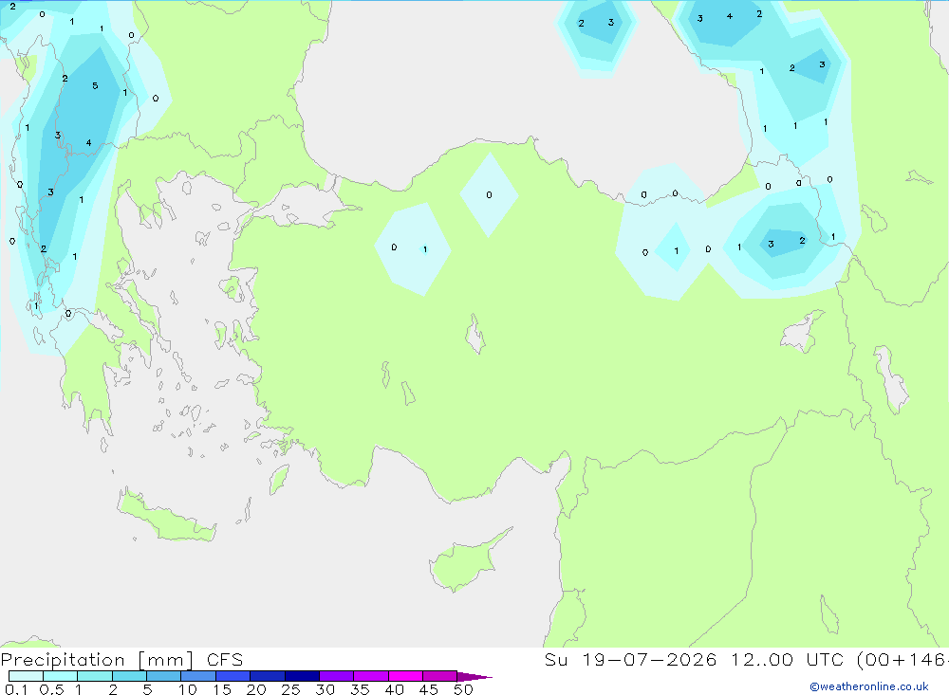Click the '0.5' legend scale label
The width and height of the screenshot is (949, 695).
[51, 689]
